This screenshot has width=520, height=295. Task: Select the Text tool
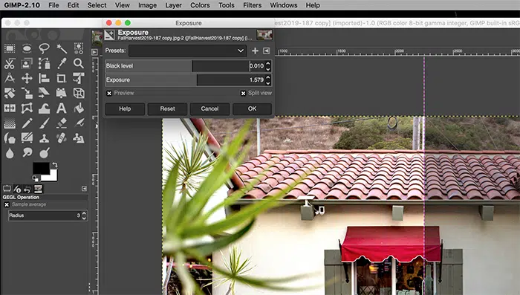61,108
